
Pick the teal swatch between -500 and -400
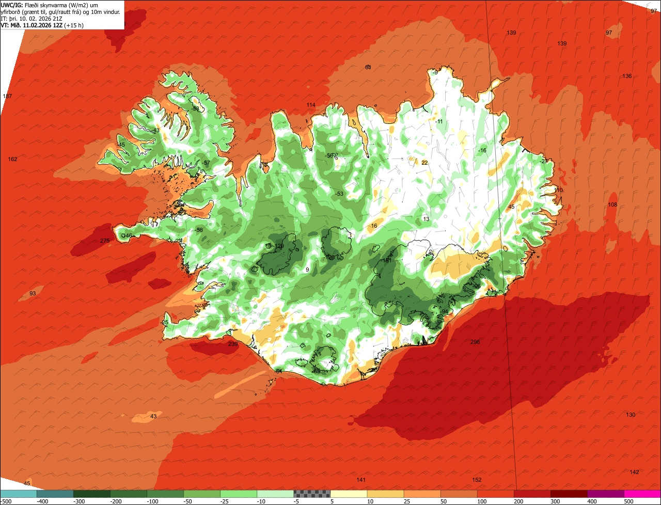(19, 494)
